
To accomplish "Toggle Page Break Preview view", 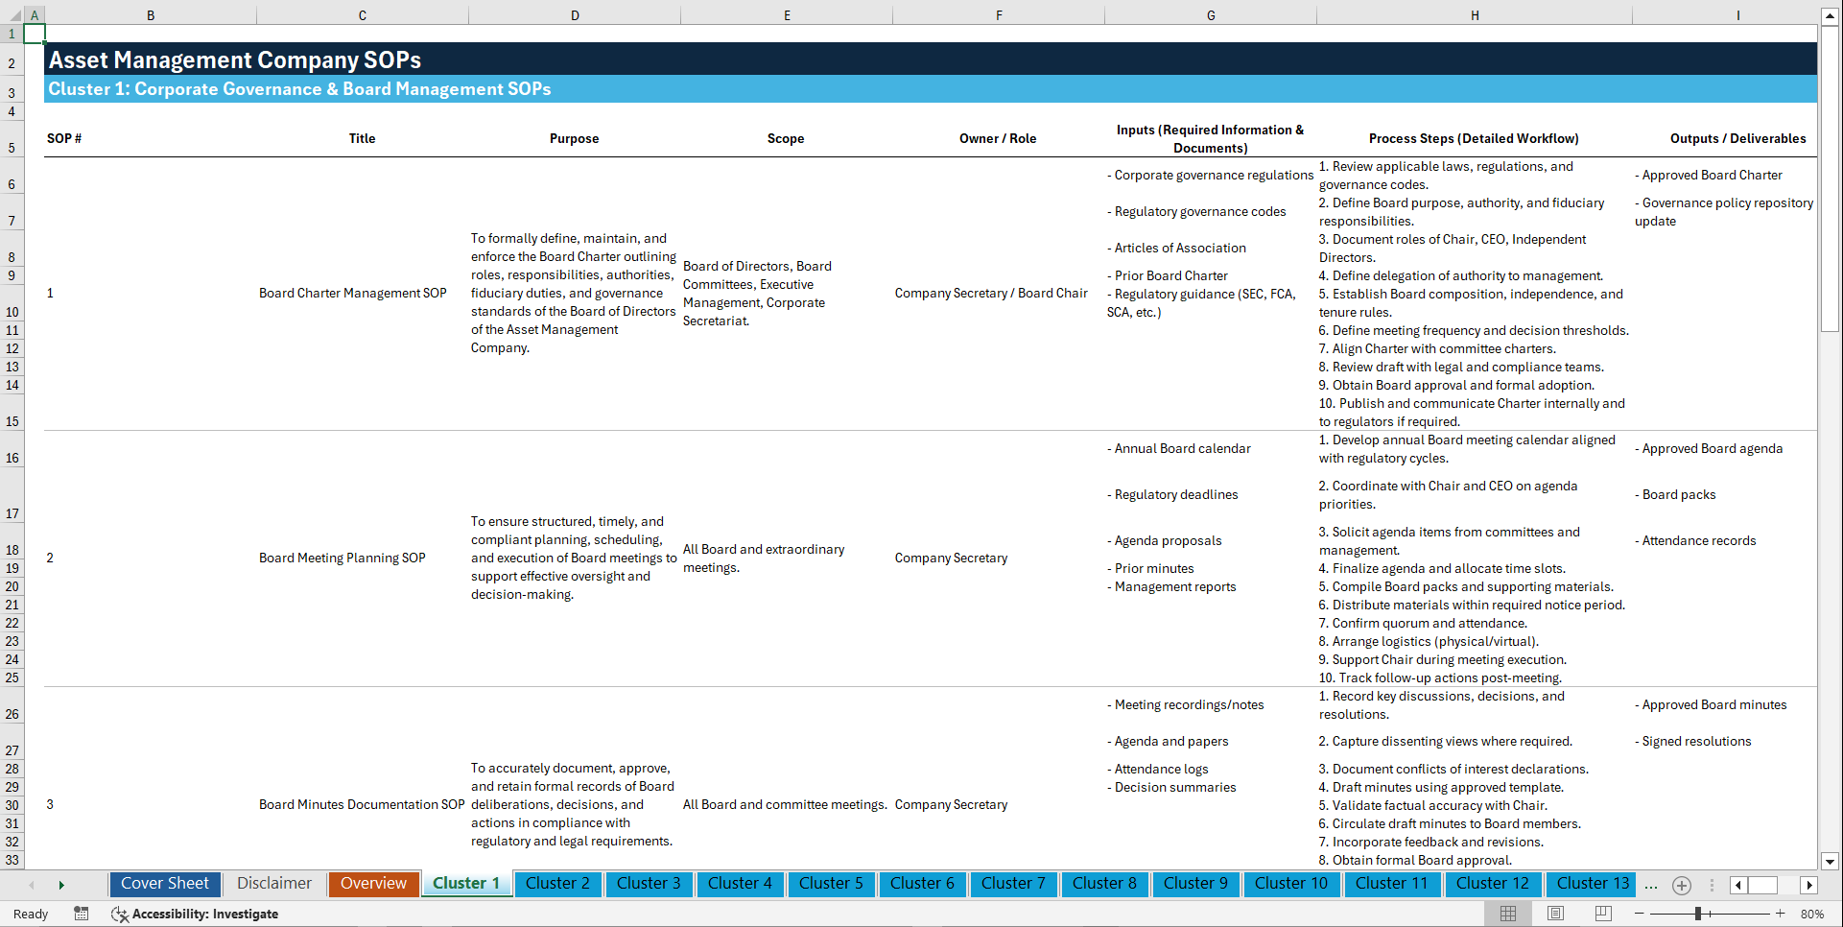I will (1602, 914).
